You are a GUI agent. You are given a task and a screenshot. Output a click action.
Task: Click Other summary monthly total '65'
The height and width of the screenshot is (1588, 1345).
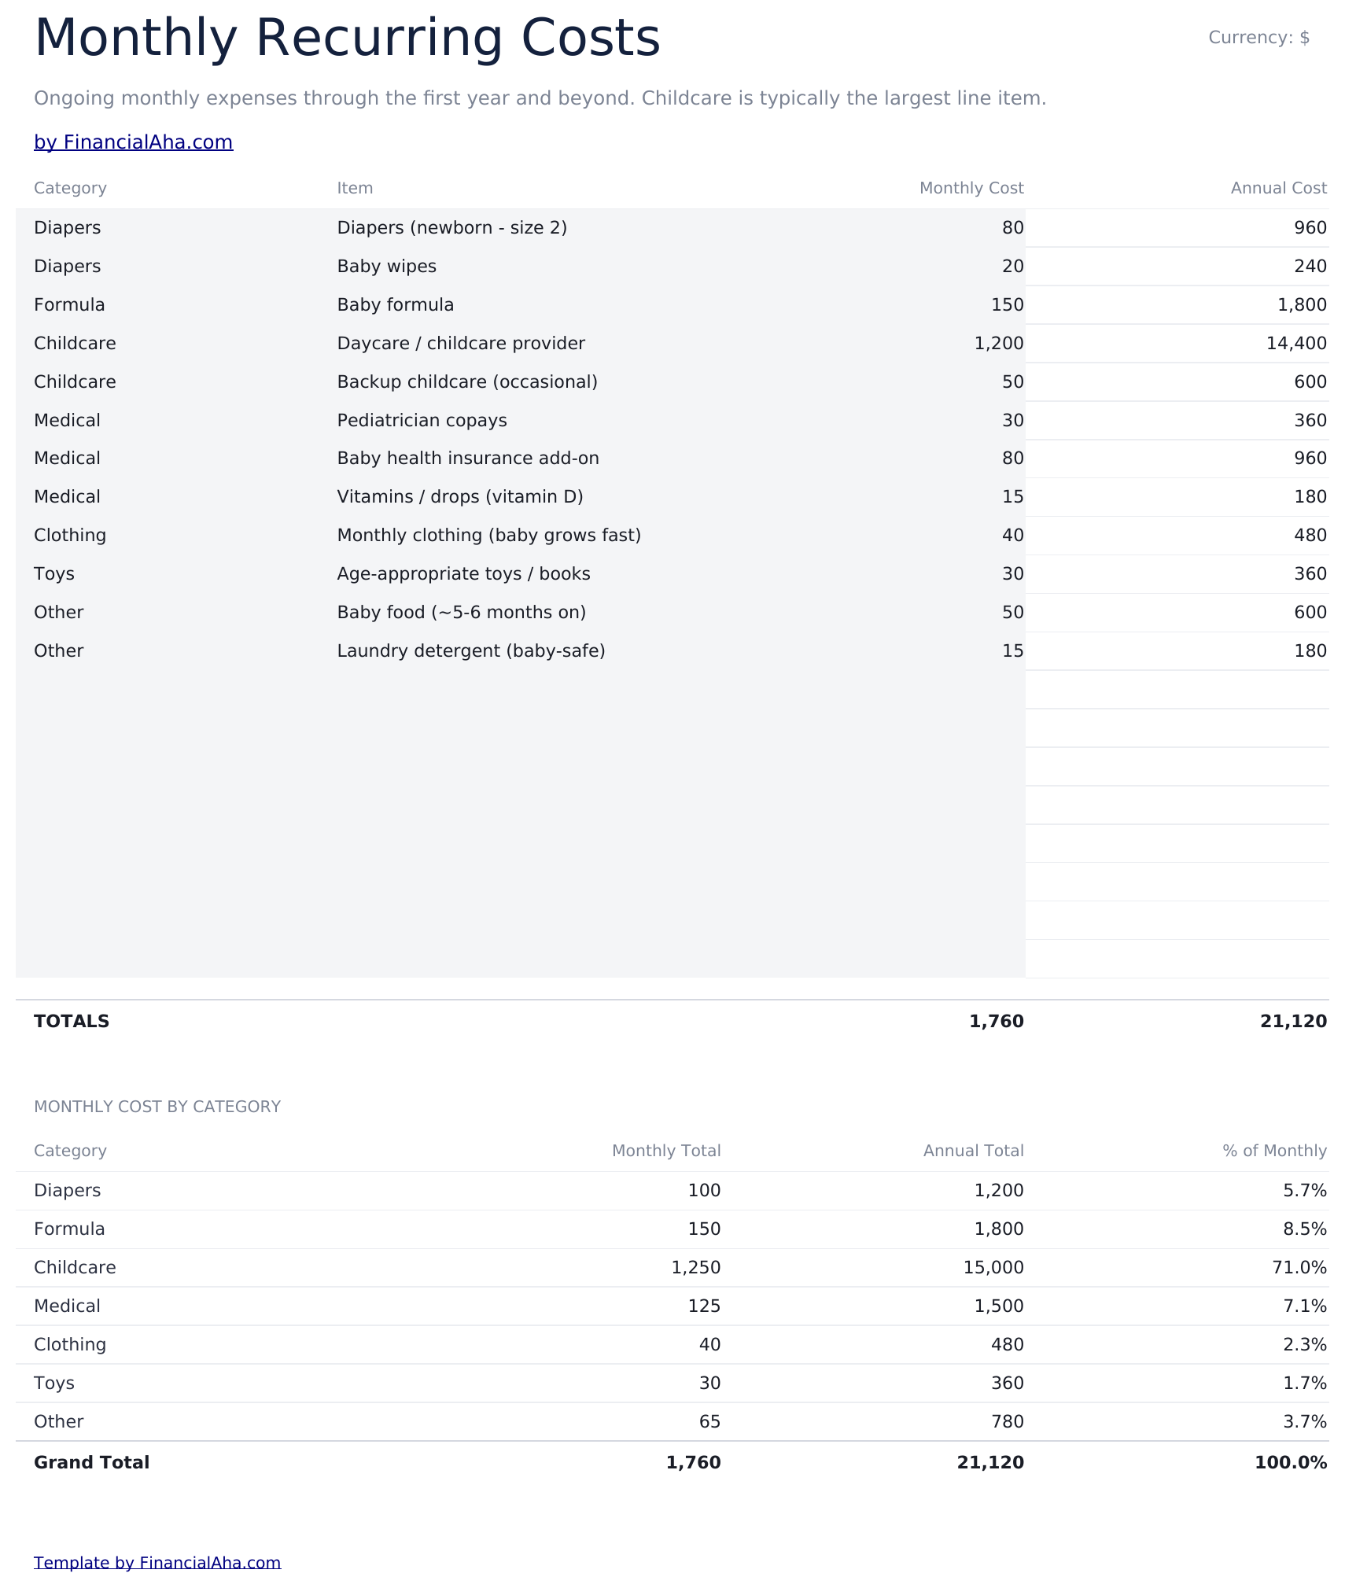pyautogui.click(x=709, y=1422)
